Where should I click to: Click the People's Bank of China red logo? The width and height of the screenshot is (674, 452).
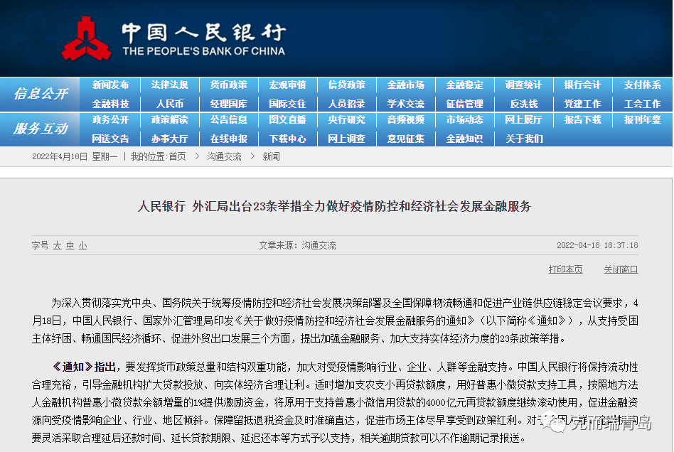pos(86,39)
